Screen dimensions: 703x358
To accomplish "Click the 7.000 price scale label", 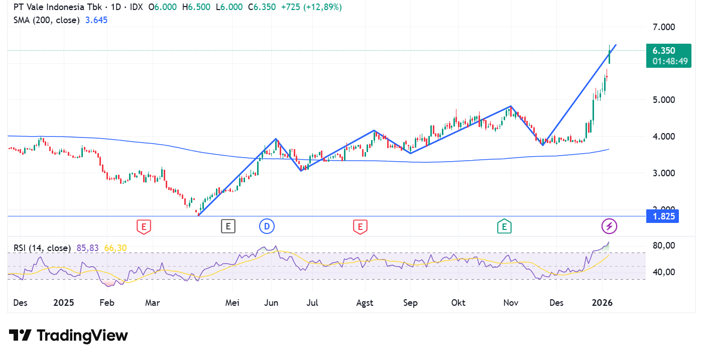I will (x=663, y=27).
